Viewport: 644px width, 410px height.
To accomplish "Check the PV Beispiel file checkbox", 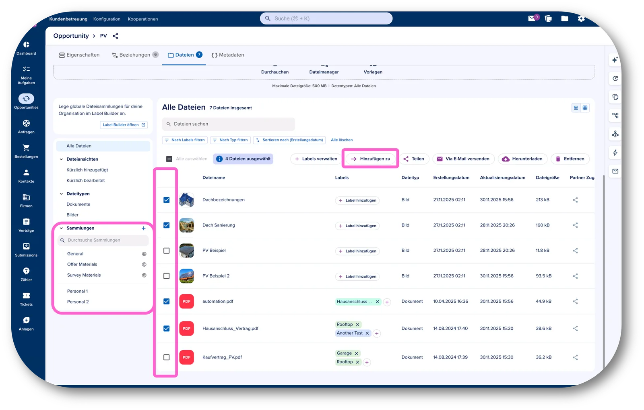I will [166, 251].
